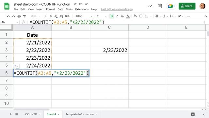
Task: Open the Calibri font dropdown
Action: (x=84, y=16)
